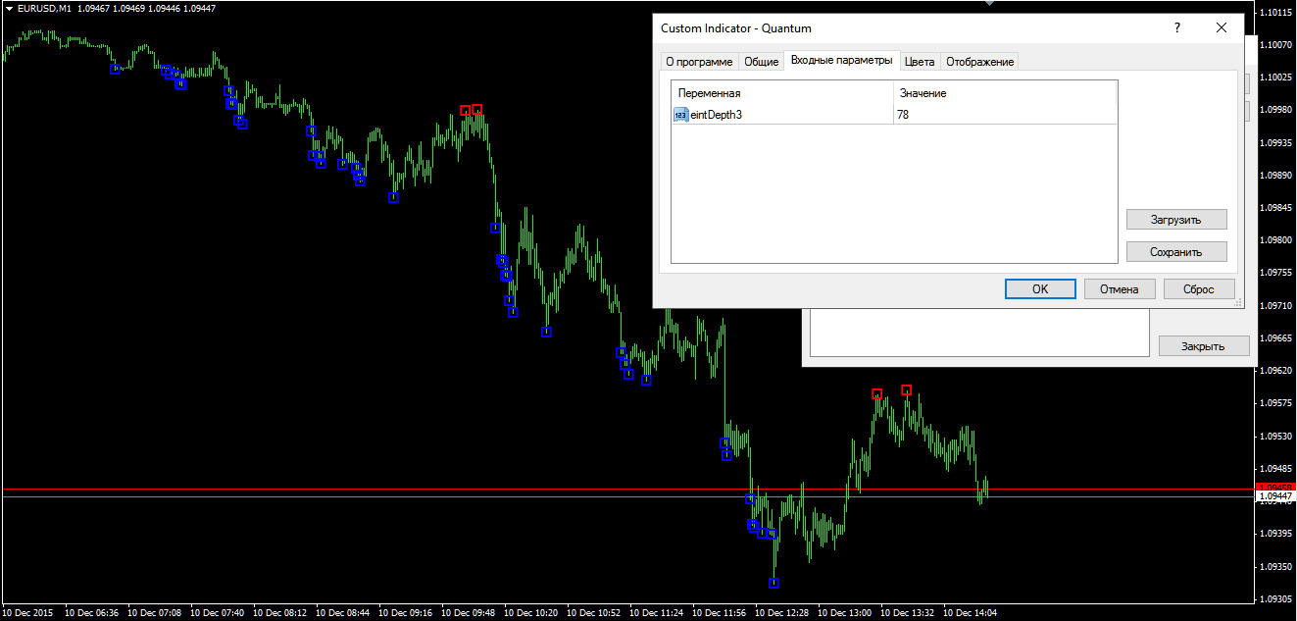Switch to the Общие tab

point(762,62)
